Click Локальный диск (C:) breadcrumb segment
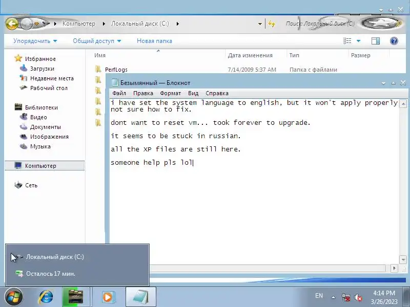The image size is (410, 307). 140,24
